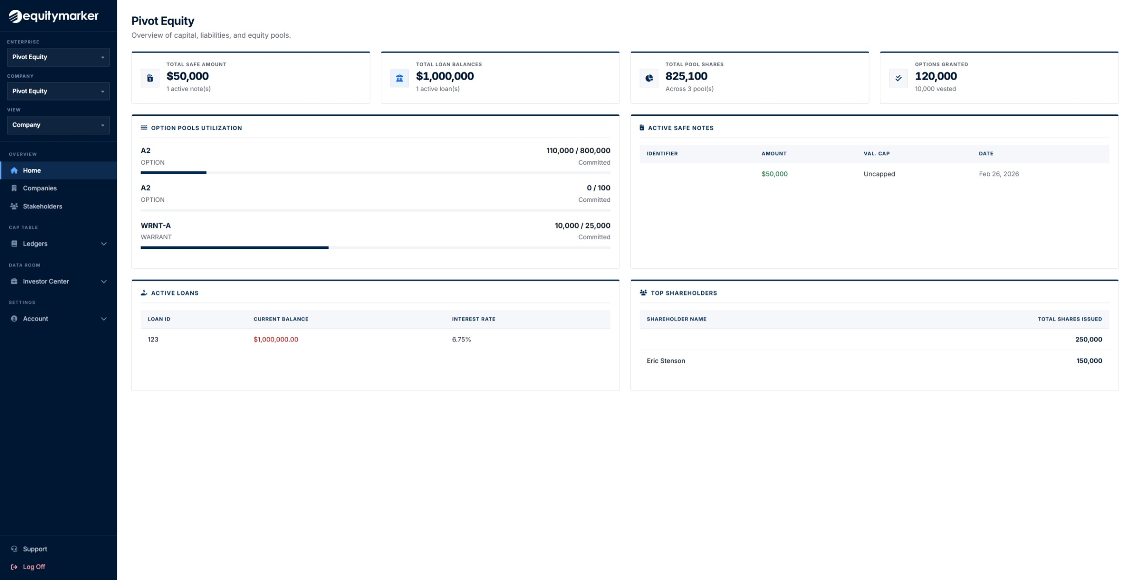Screen dimensions: 1133x580
Task: Click the Total Pool Shares pie icon
Action: tap(649, 78)
